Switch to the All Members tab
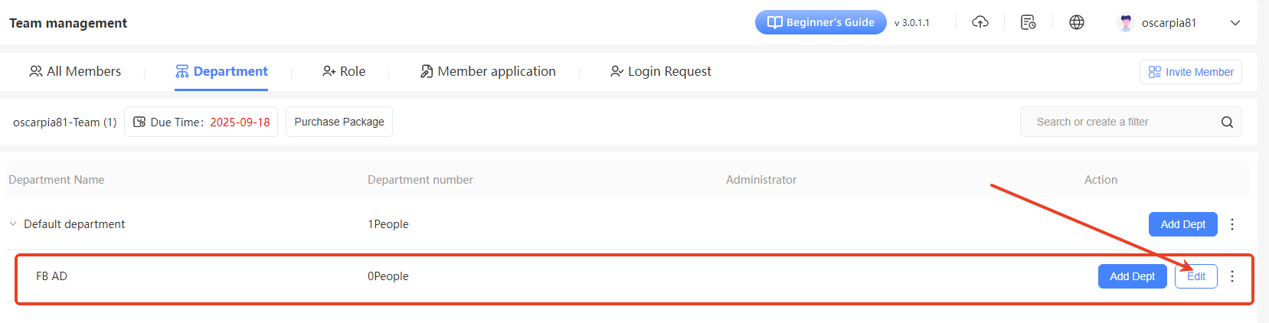Image resolution: width=1269 pixels, height=323 pixels. (x=75, y=71)
